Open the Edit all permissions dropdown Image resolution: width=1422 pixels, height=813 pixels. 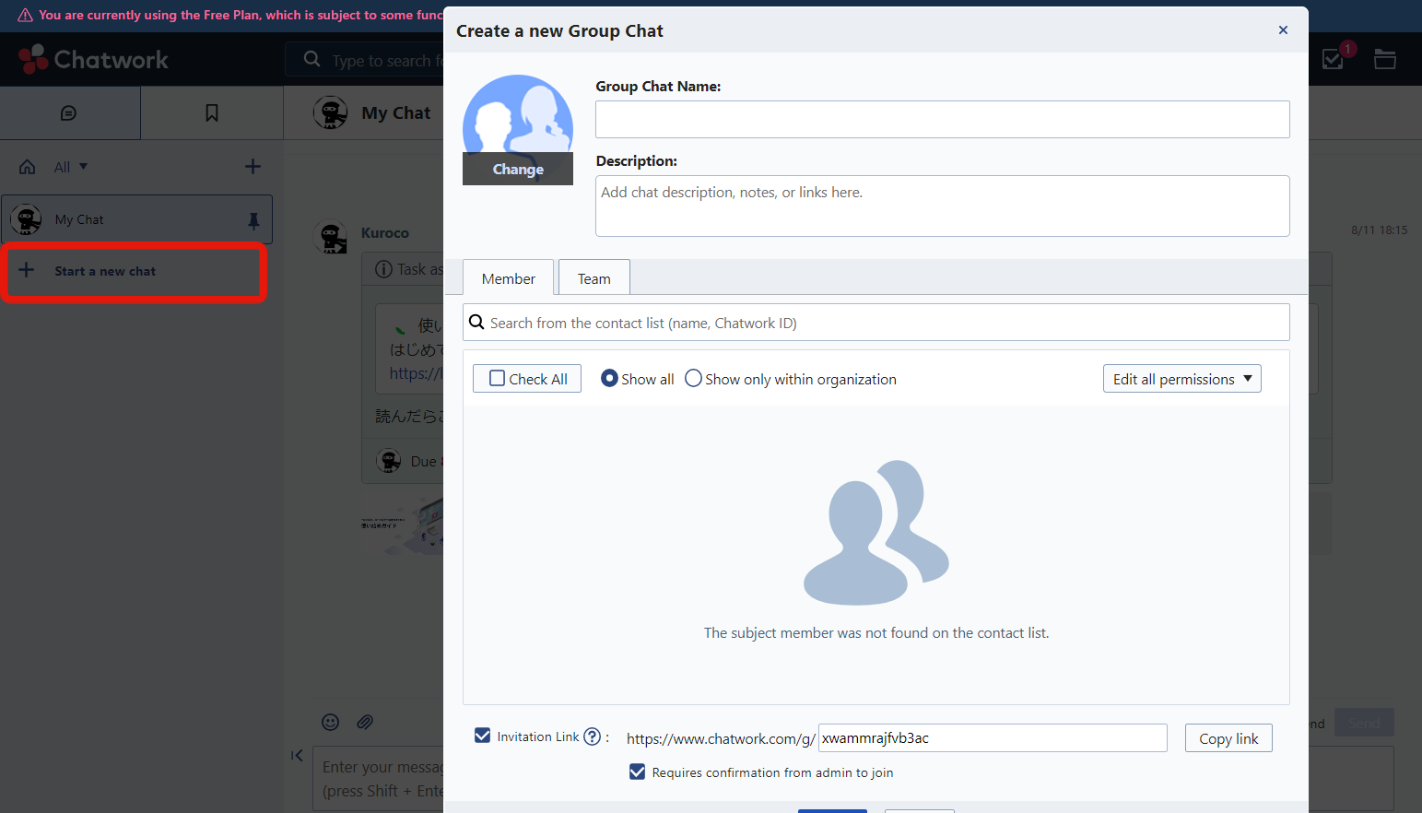pyautogui.click(x=1181, y=378)
